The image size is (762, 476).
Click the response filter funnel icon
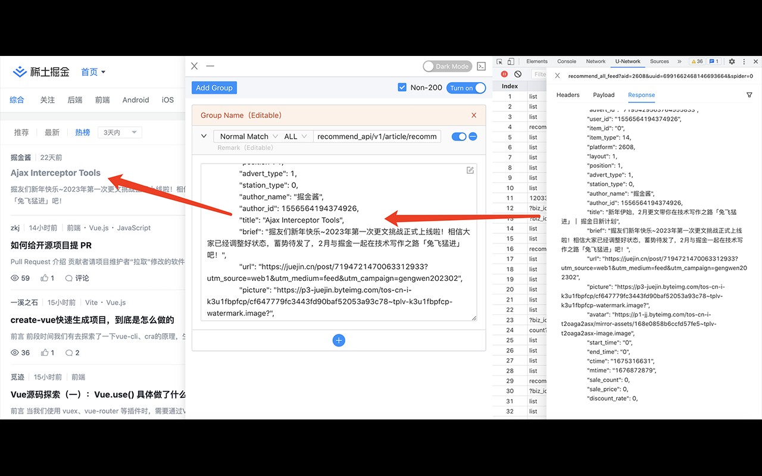[749, 95]
